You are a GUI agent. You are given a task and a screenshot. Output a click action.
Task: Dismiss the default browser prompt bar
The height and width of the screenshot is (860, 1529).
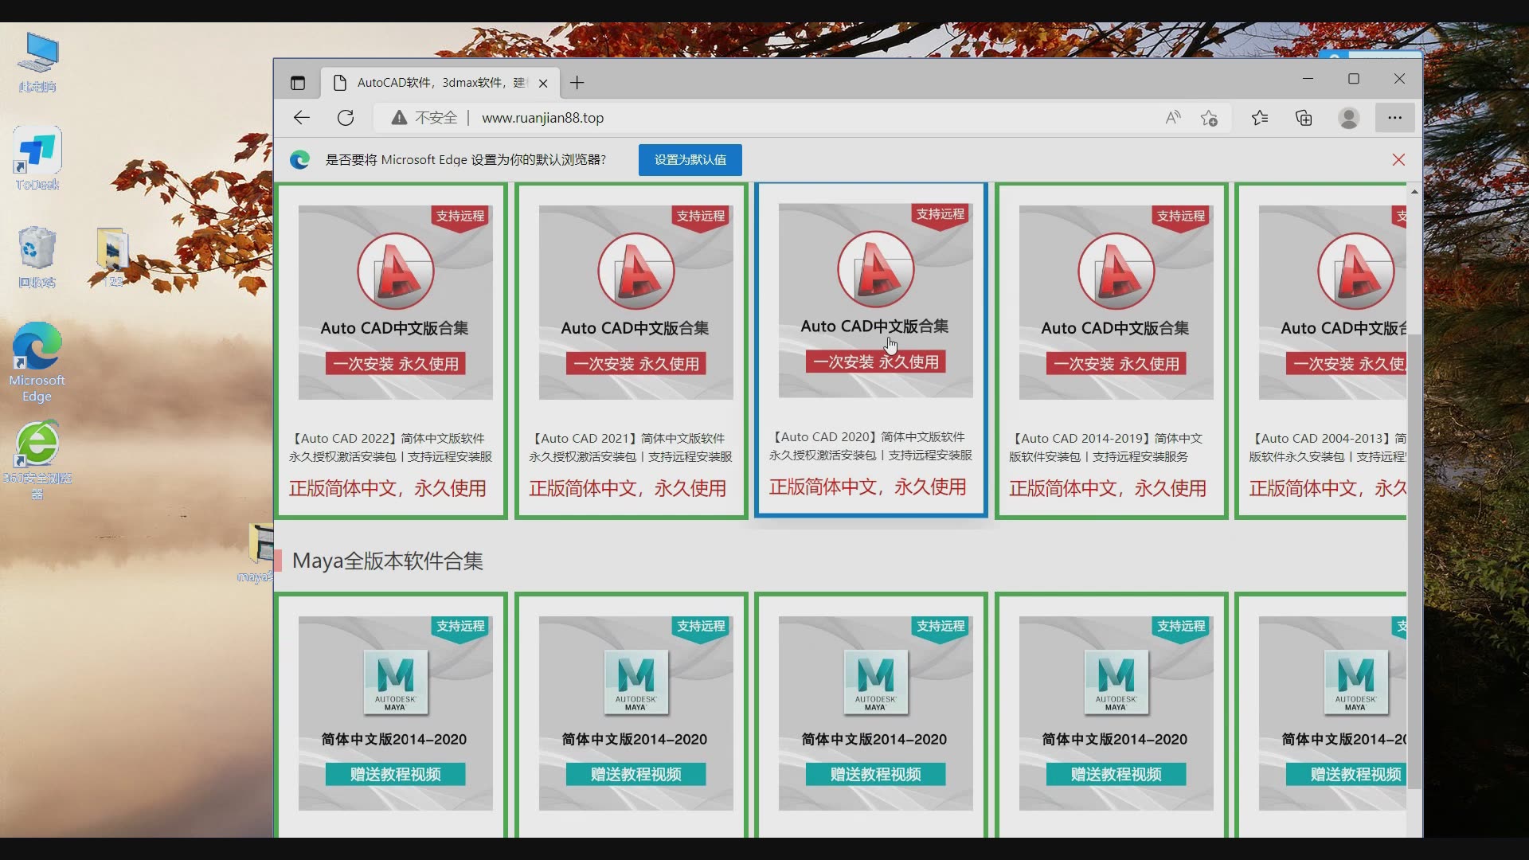tap(1398, 160)
